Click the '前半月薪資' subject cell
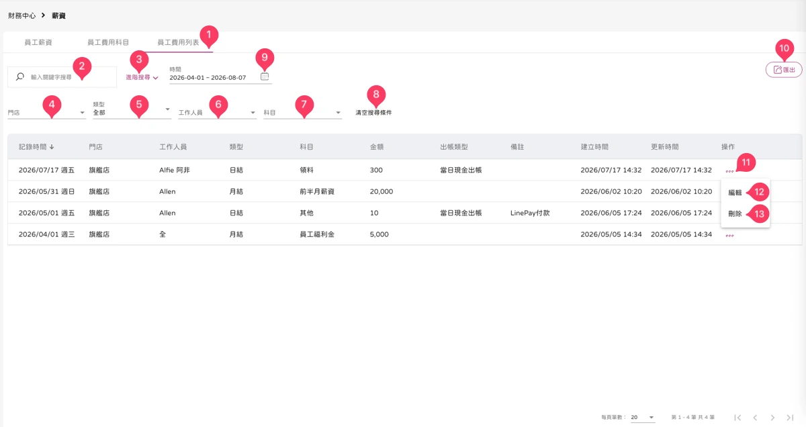Image resolution: width=806 pixels, height=427 pixels. pyautogui.click(x=318, y=192)
